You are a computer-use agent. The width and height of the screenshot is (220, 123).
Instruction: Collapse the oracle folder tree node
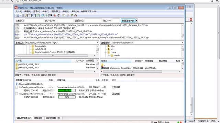click(x=109, y=55)
